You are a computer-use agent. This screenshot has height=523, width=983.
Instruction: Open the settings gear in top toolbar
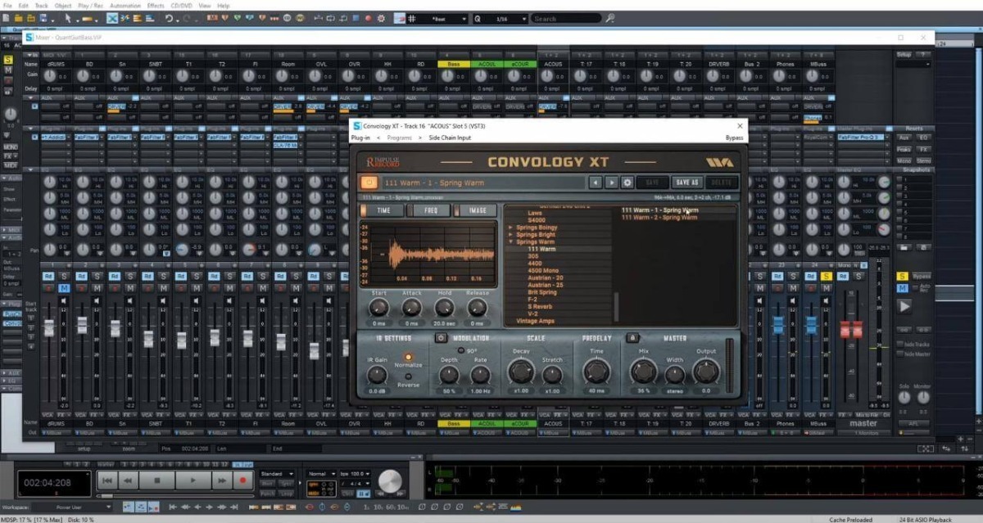point(381,18)
